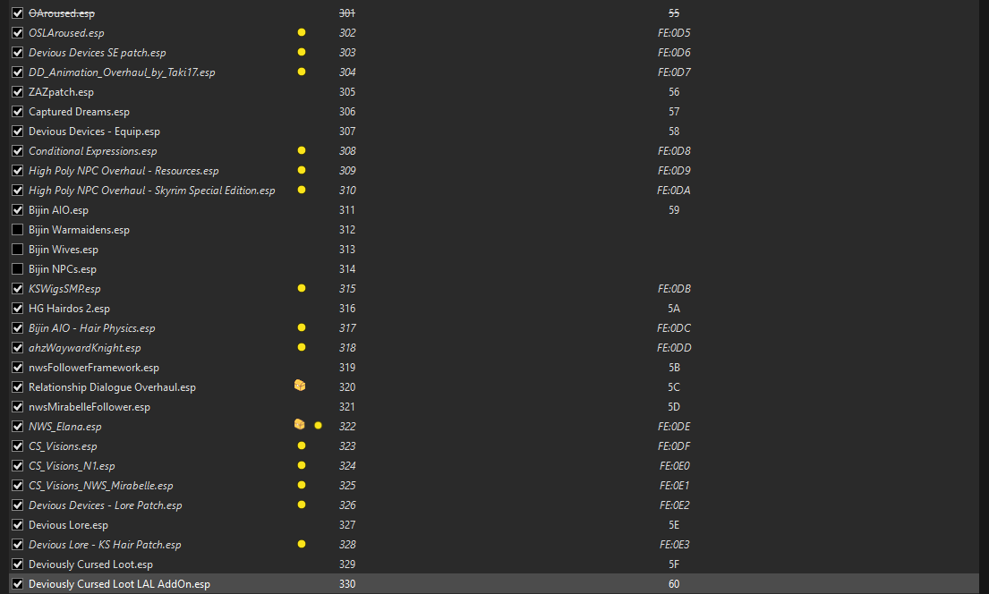This screenshot has height=594, width=989.
Task: Disable HG Hairdos 2.esp checkbox
Action: (x=18, y=309)
